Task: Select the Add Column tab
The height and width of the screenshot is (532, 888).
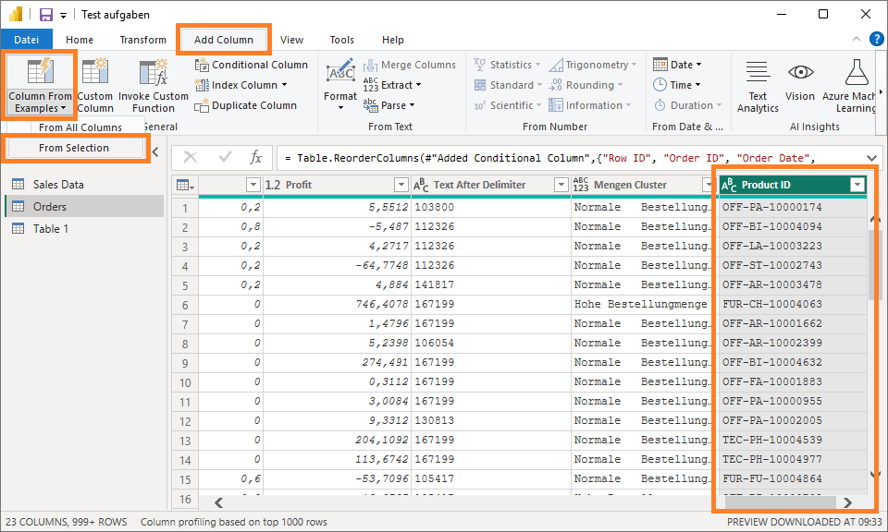Action: point(224,40)
